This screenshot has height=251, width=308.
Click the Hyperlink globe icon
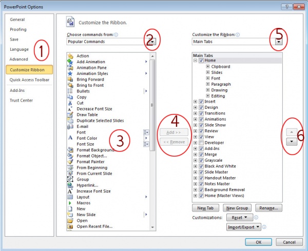(x=70, y=185)
